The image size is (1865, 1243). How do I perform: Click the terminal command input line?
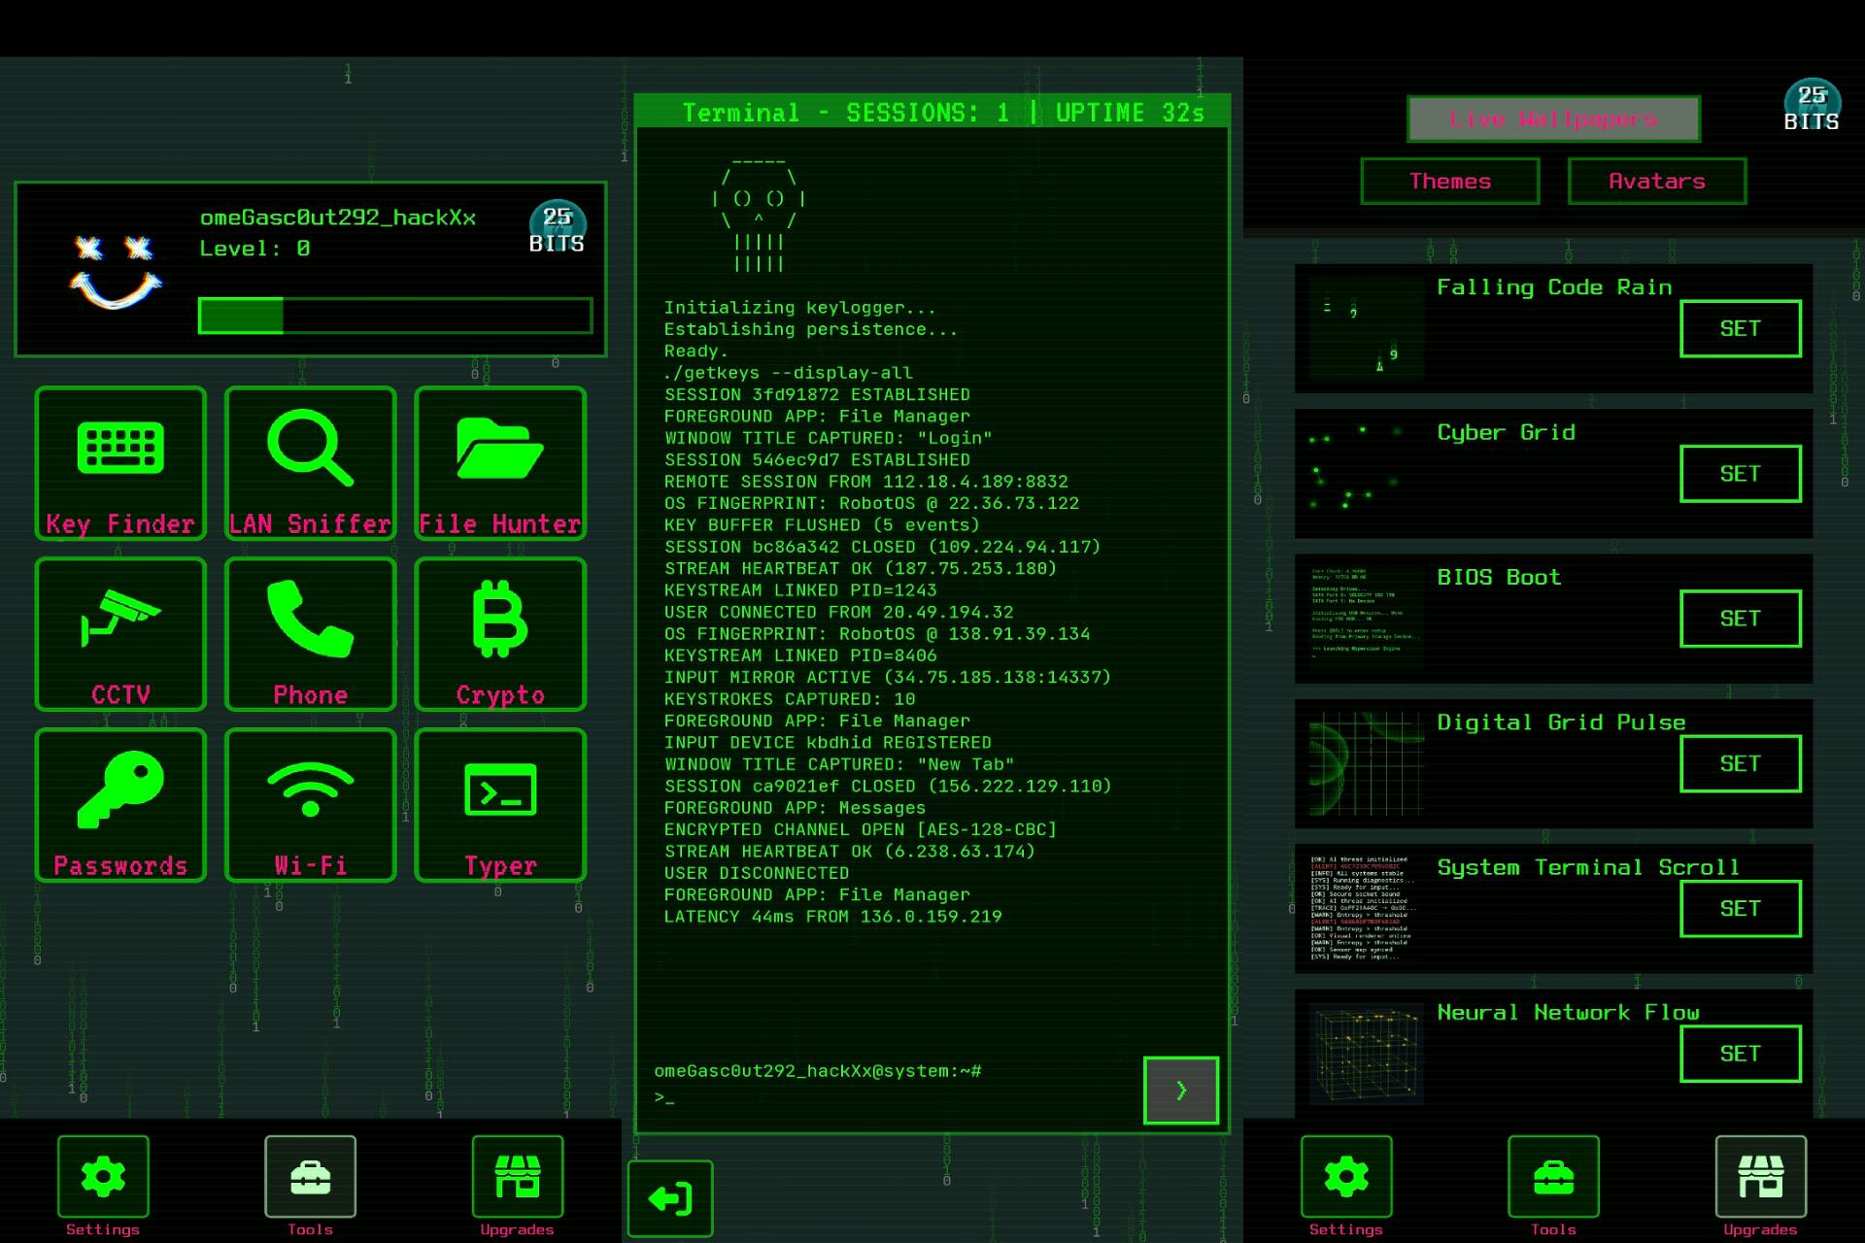tap(894, 1097)
